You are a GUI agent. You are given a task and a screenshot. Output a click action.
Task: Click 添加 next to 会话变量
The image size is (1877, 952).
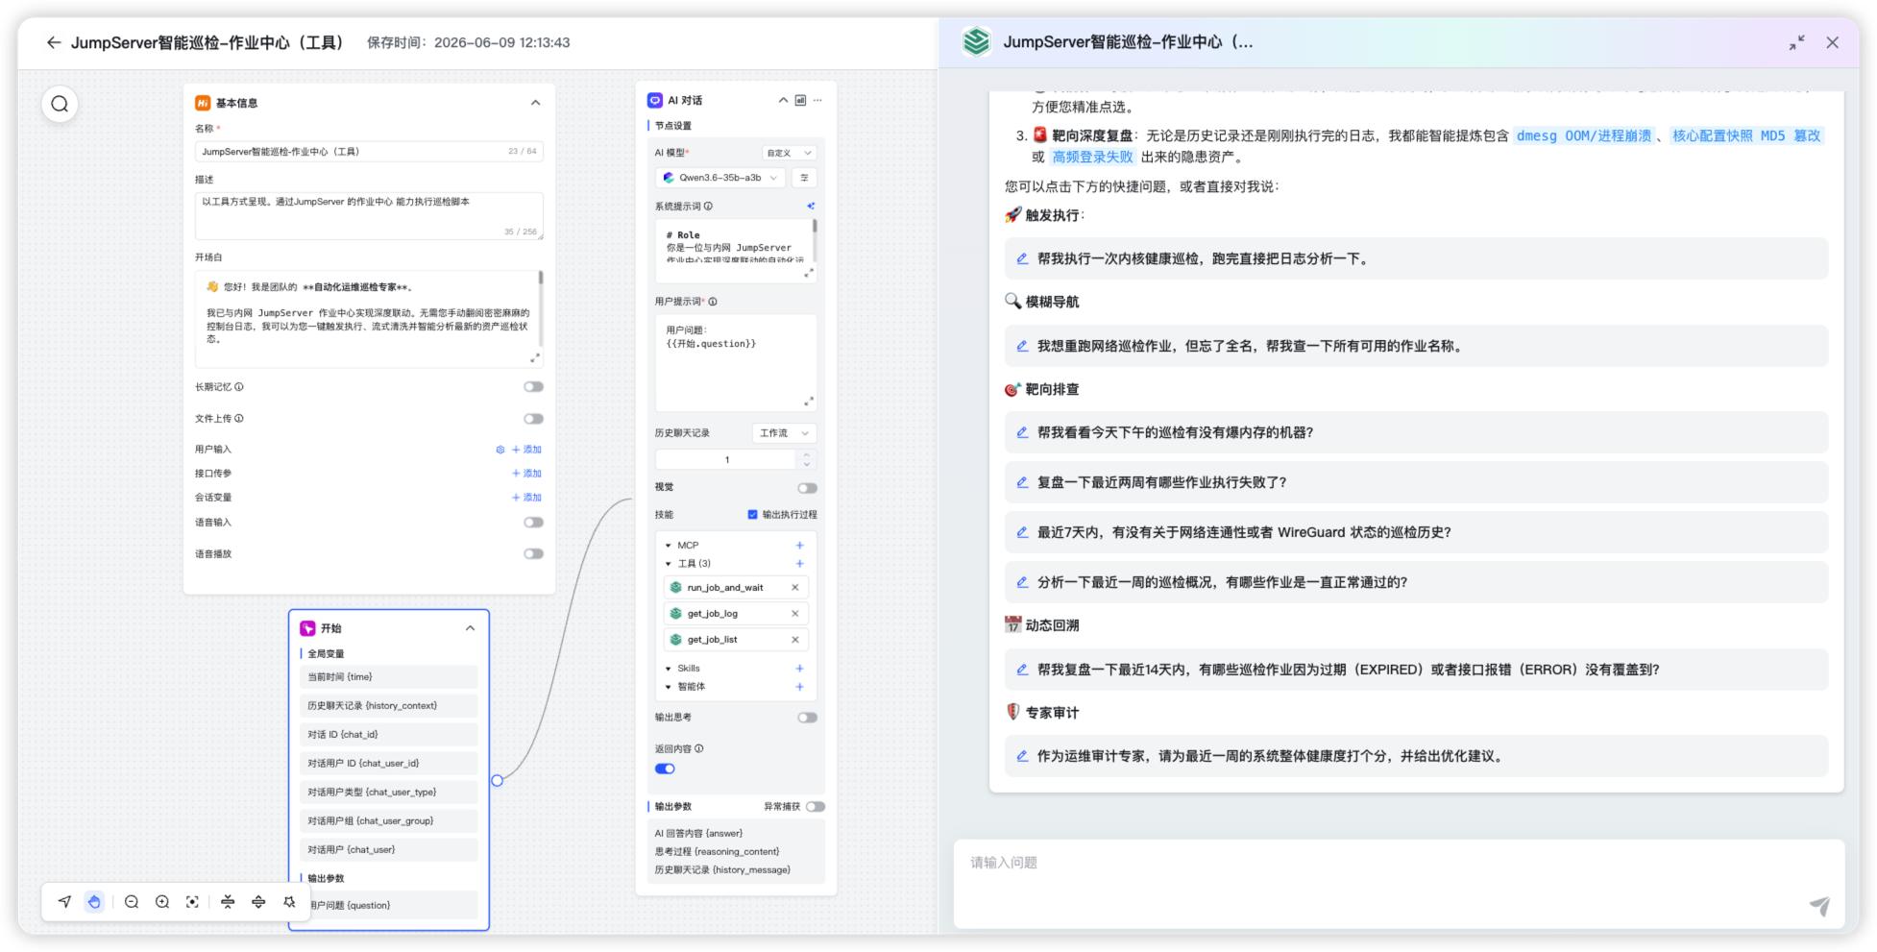pos(527,497)
